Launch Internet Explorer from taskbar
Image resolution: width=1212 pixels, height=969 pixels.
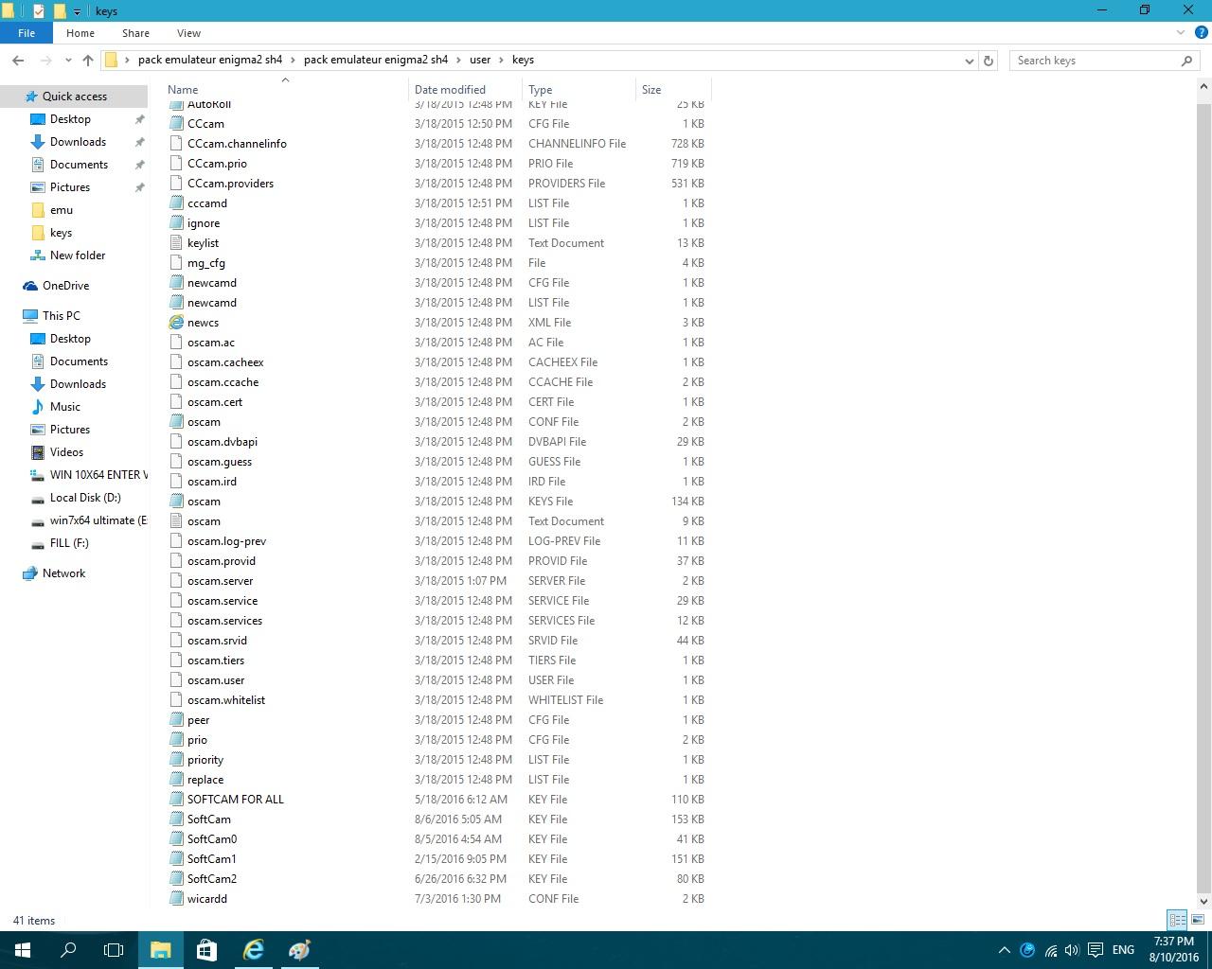click(x=253, y=950)
